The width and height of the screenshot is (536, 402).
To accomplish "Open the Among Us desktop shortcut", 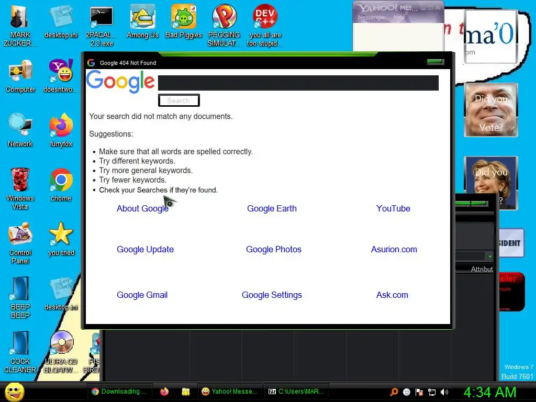I will pyautogui.click(x=142, y=21).
